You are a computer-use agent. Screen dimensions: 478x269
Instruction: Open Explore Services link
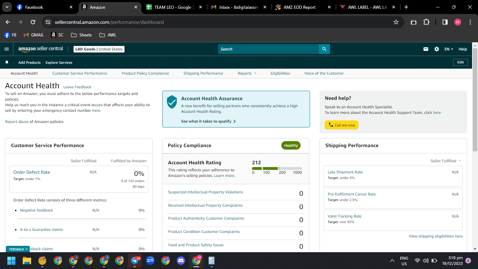59,62
